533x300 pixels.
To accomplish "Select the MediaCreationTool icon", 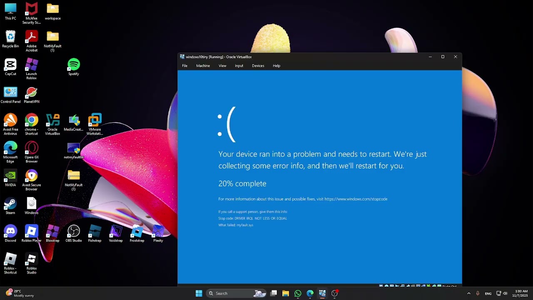I will click(74, 123).
